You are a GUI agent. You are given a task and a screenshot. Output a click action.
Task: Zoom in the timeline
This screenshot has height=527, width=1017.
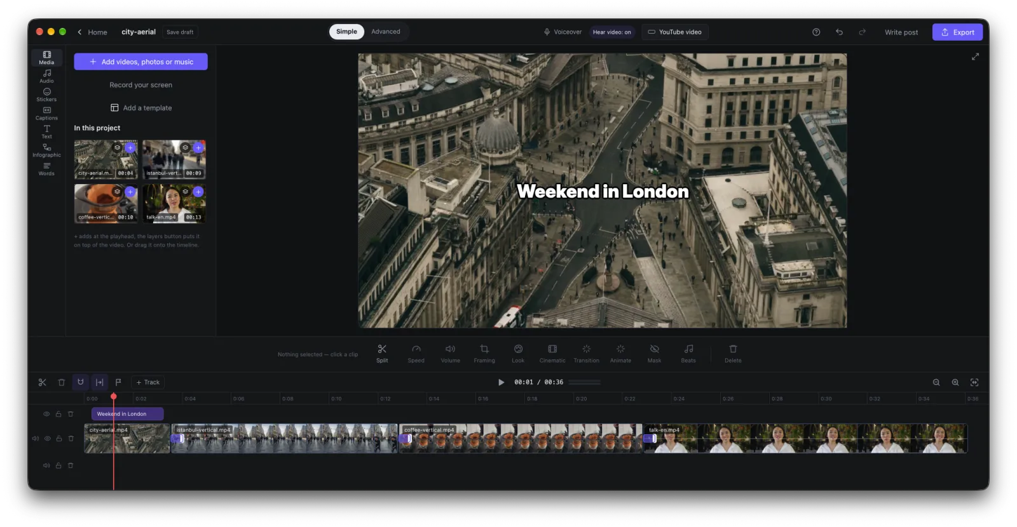coord(955,382)
